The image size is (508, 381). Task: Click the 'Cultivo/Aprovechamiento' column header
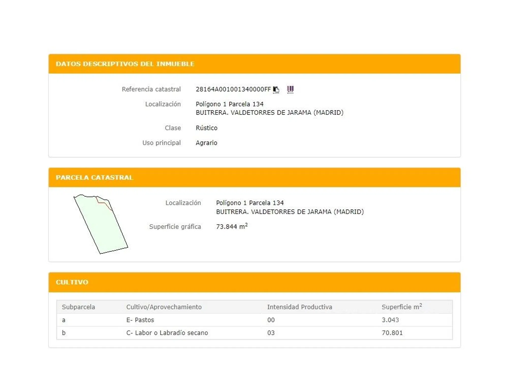pyautogui.click(x=164, y=307)
